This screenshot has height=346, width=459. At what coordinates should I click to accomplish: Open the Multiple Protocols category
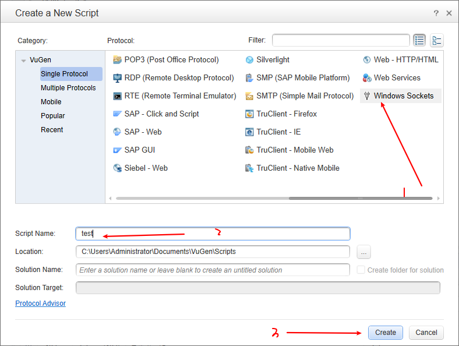(x=68, y=88)
